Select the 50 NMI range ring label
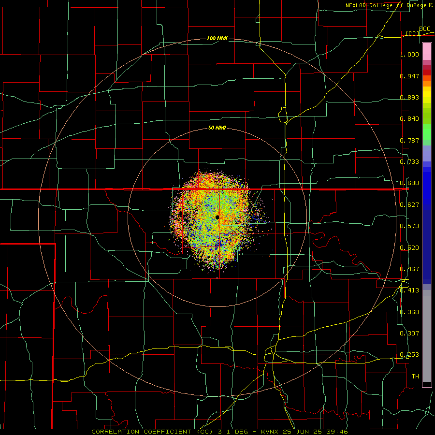The width and height of the screenshot is (435, 435). pyautogui.click(x=217, y=128)
